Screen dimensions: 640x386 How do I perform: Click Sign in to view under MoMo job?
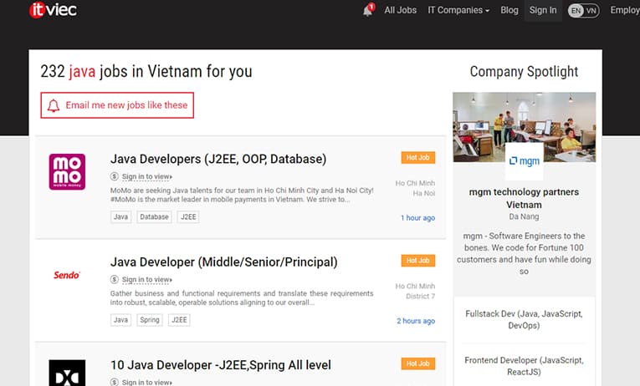point(147,176)
